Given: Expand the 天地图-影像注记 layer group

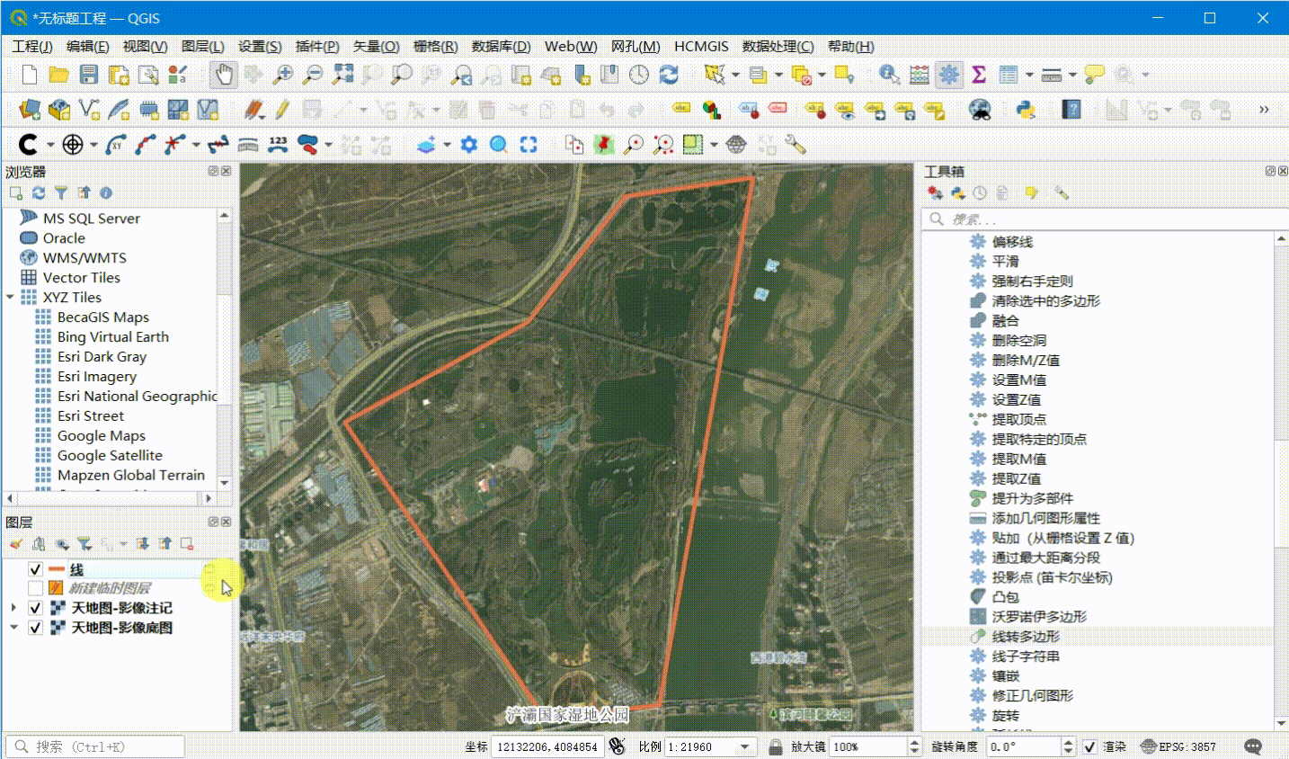Looking at the screenshot, I should [13, 608].
